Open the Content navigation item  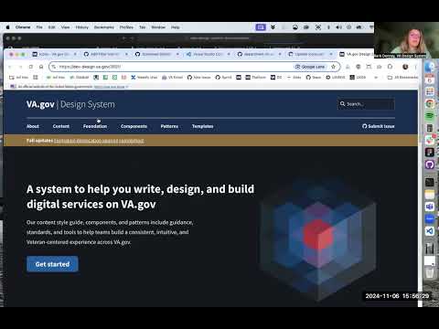pyautogui.click(x=61, y=126)
